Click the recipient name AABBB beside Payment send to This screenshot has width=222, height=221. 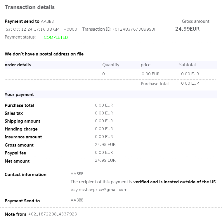pos(47,21)
